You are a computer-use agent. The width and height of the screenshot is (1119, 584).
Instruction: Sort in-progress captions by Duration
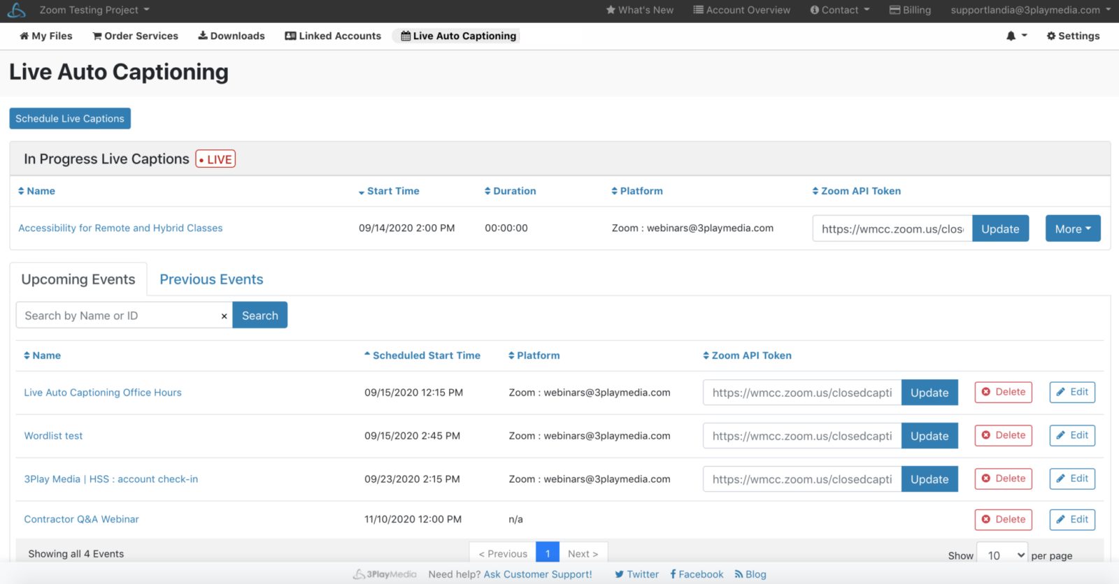[510, 191]
